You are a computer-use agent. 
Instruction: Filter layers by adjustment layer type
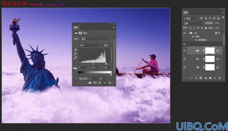pos(206,18)
